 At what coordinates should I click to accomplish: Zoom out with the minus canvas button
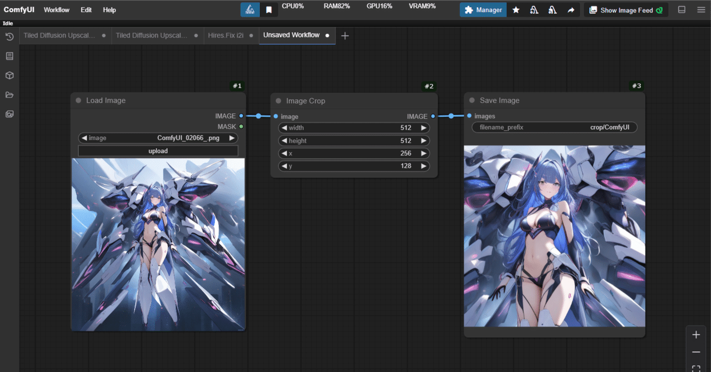(696, 352)
